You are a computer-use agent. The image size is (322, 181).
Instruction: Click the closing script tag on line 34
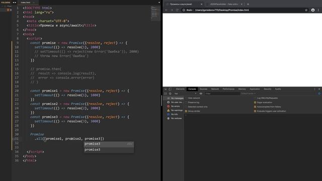coord(35,152)
